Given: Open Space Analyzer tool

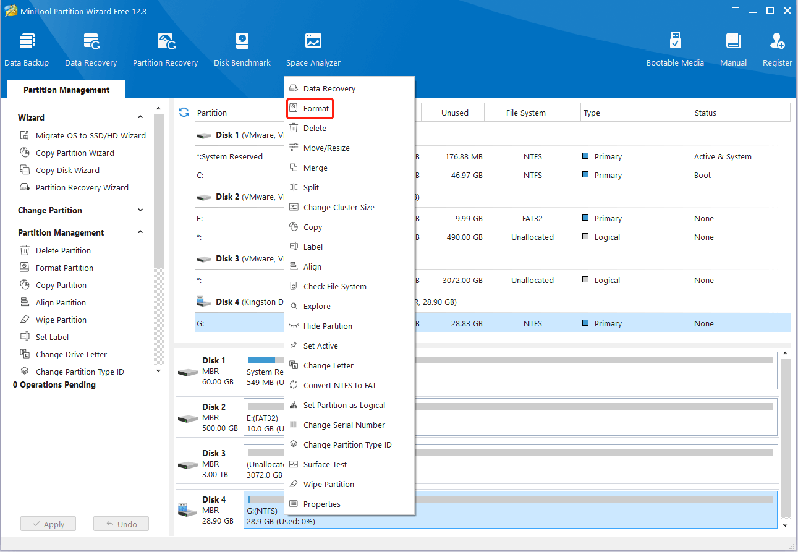Looking at the screenshot, I should pyautogui.click(x=313, y=49).
